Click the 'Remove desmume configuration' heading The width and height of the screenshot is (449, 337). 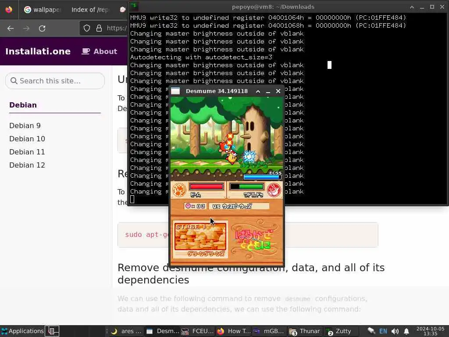click(251, 274)
